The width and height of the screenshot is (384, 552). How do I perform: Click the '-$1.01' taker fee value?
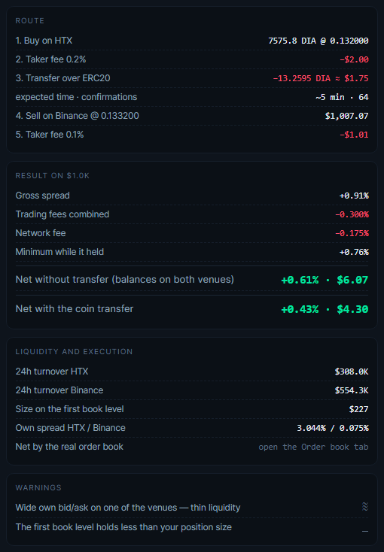[354, 135]
